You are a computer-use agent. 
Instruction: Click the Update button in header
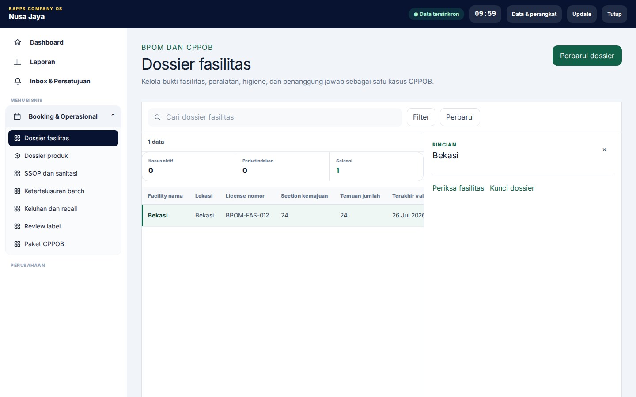pos(582,14)
